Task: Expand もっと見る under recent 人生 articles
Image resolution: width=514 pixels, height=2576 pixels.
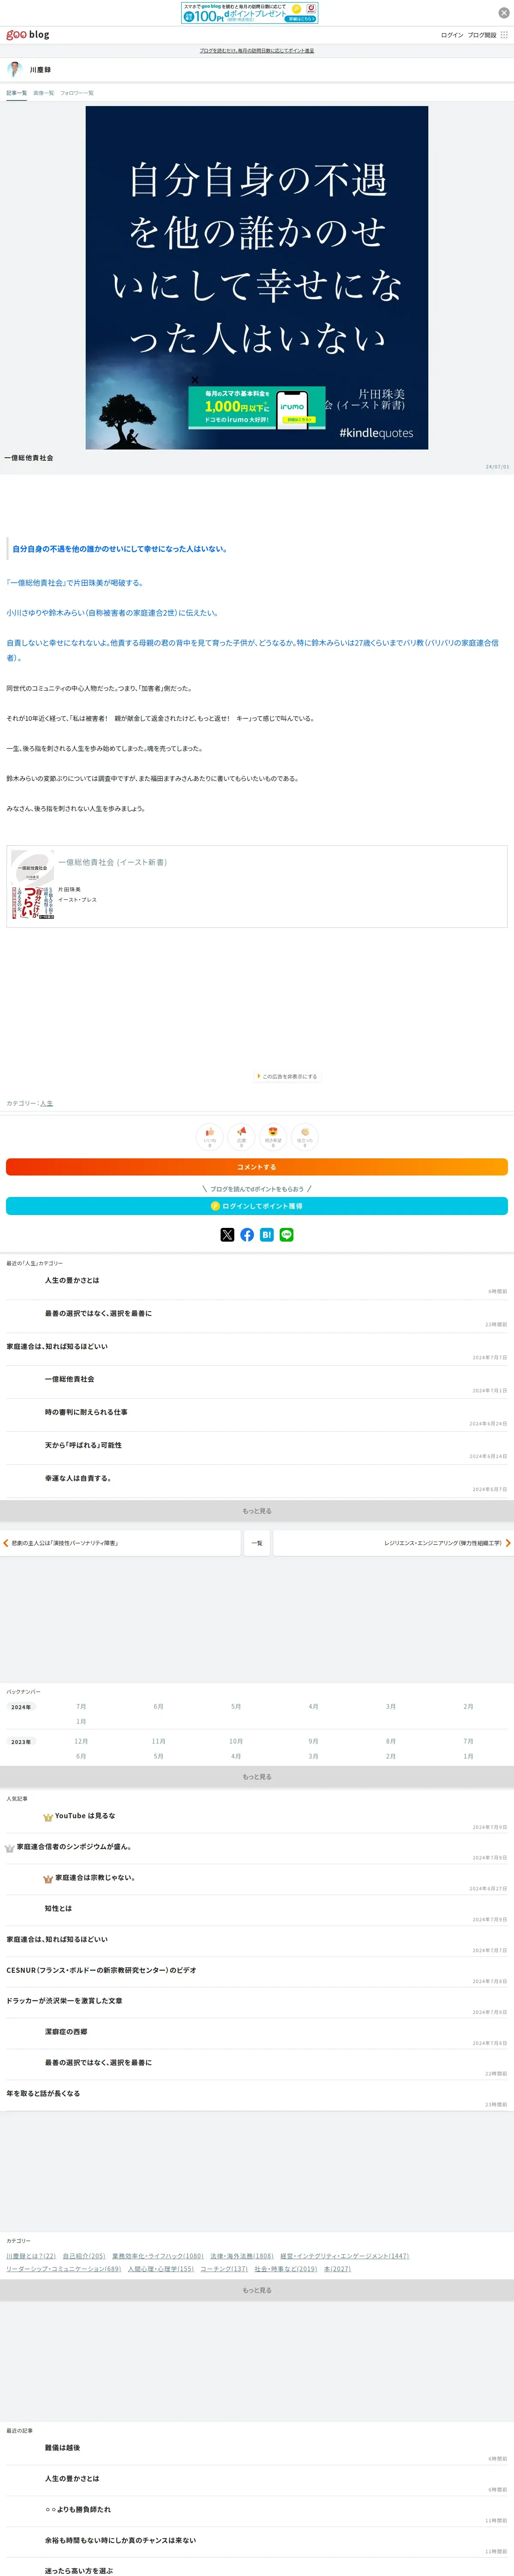Action: [x=257, y=1510]
